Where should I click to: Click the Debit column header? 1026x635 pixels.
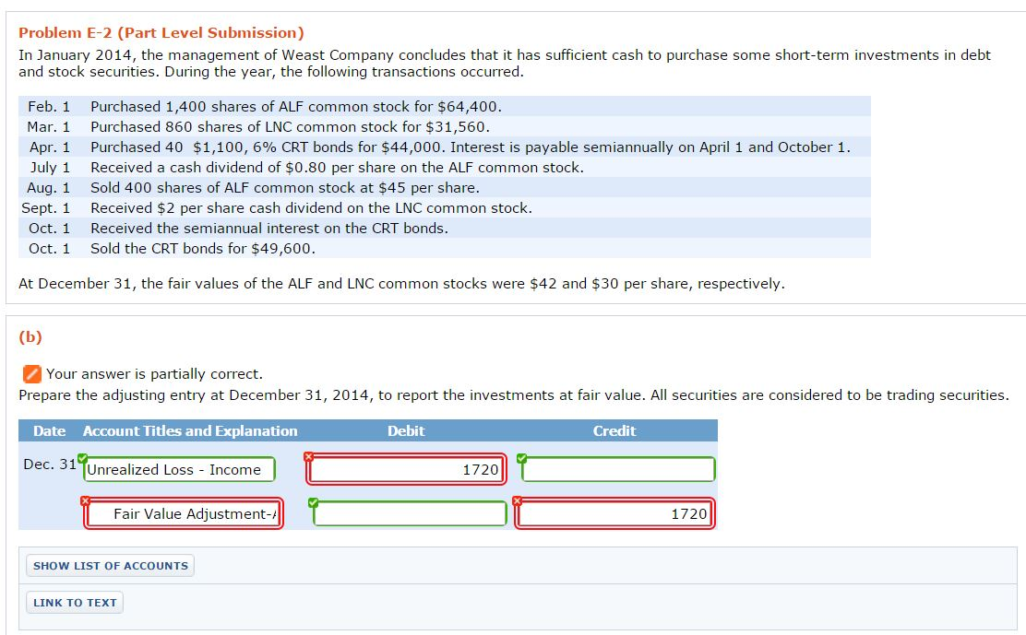tap(406, 431)
